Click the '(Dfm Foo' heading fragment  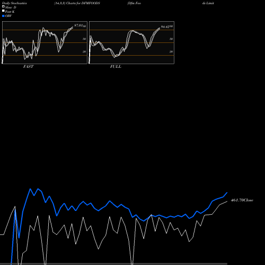134,3
